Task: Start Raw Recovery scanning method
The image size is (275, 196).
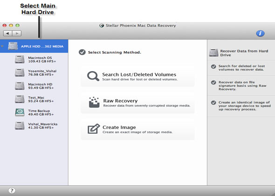Action: tap(137, 102)
